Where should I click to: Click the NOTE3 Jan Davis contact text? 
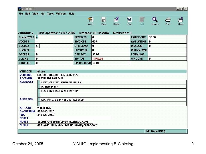(67, 125)
